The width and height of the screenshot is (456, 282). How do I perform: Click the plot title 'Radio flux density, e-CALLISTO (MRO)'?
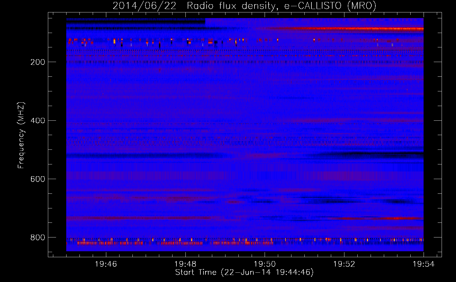[x=281, y=6]
